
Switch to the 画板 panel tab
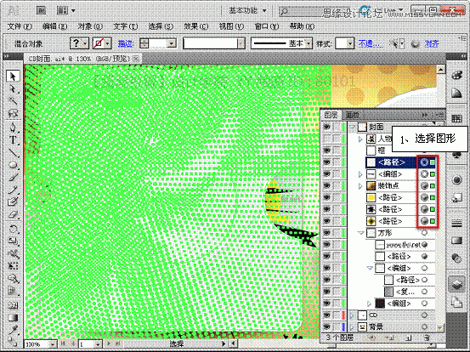tap(352, 115)
